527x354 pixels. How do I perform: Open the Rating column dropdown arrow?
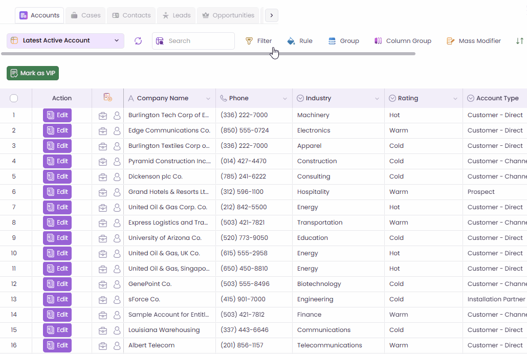point(455,99)
